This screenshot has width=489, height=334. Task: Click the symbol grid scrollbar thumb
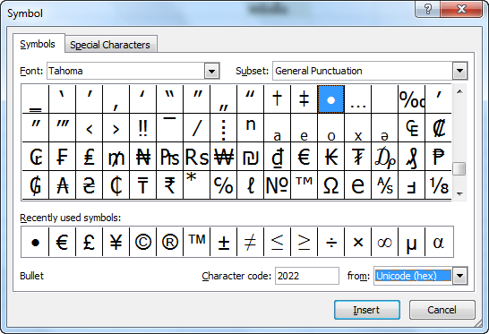(459, 169)
